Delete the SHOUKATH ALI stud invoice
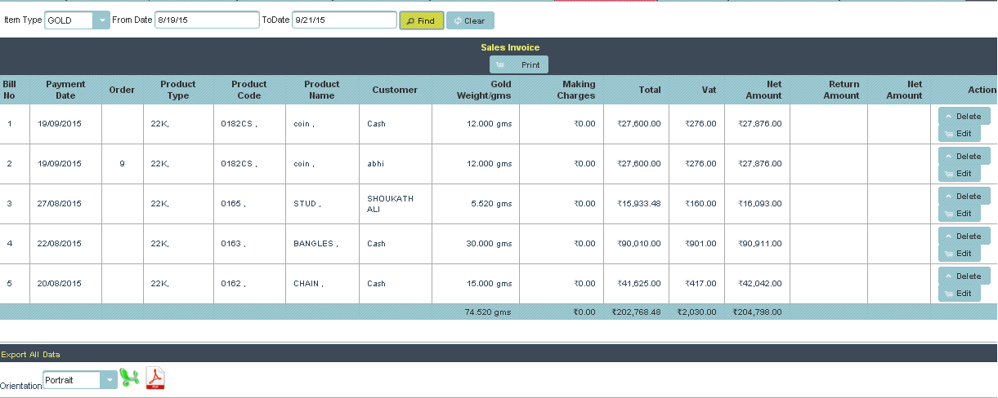This screenshot has width=998, height=398. (964, 196)
